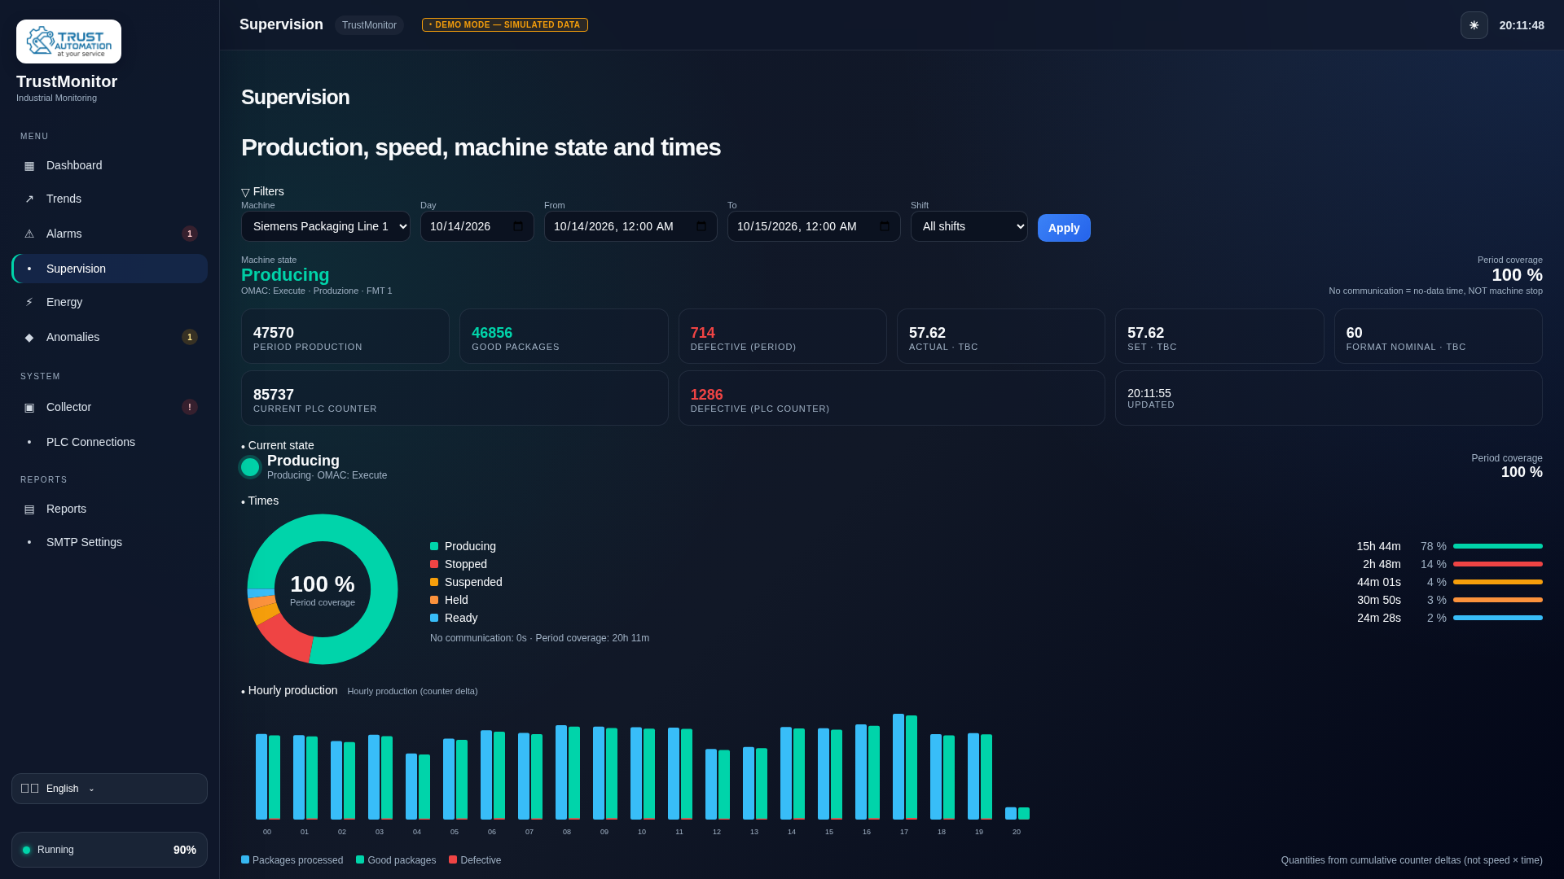Expand the Machine dropdown
The image size is (1564, 879).
tap(326, 227)
